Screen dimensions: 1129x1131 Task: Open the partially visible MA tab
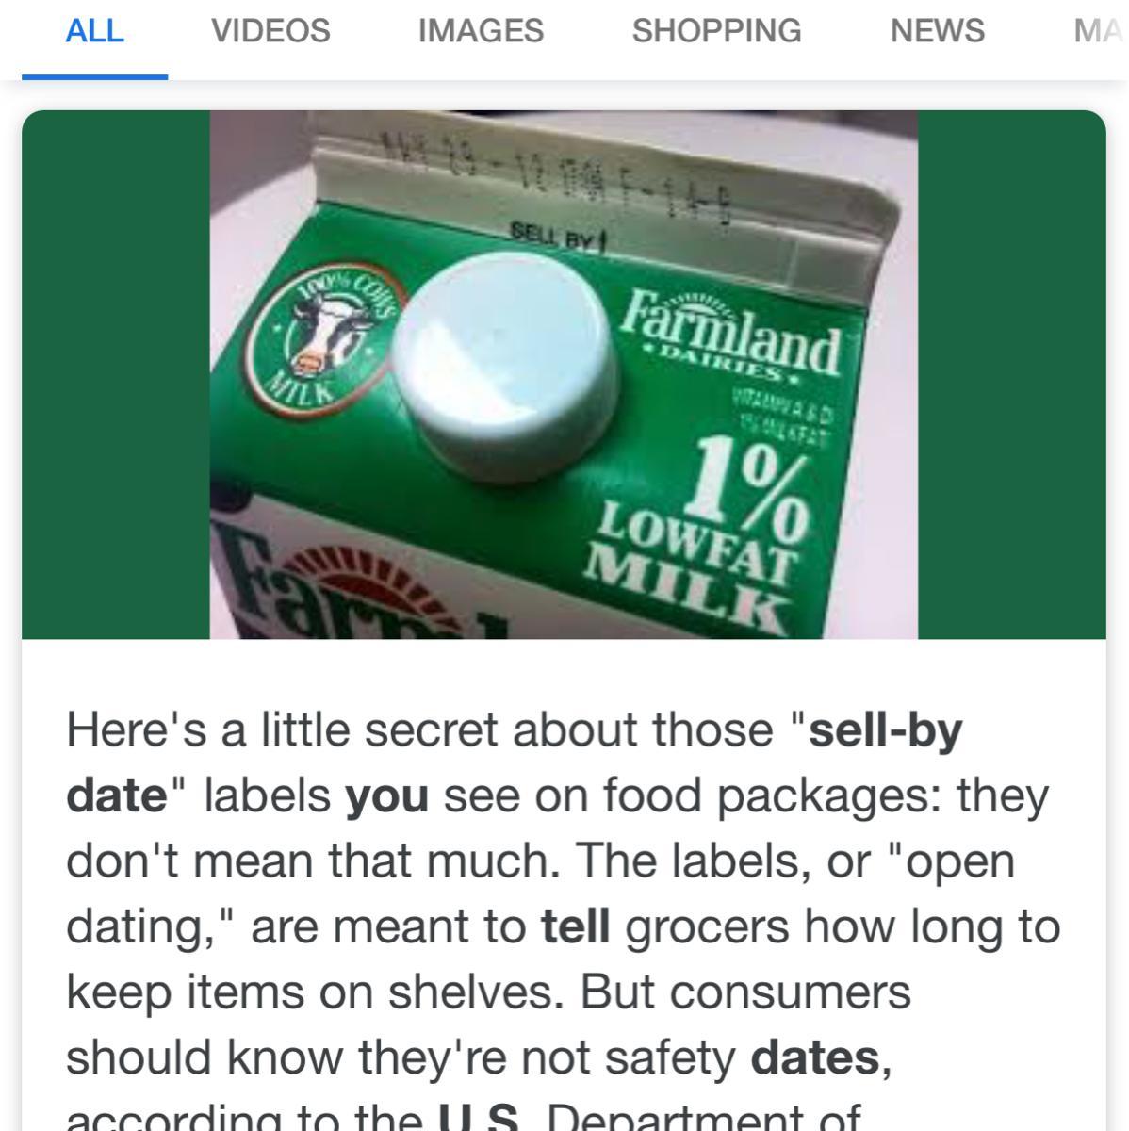pyautogui.click(x=1099, y=30)
